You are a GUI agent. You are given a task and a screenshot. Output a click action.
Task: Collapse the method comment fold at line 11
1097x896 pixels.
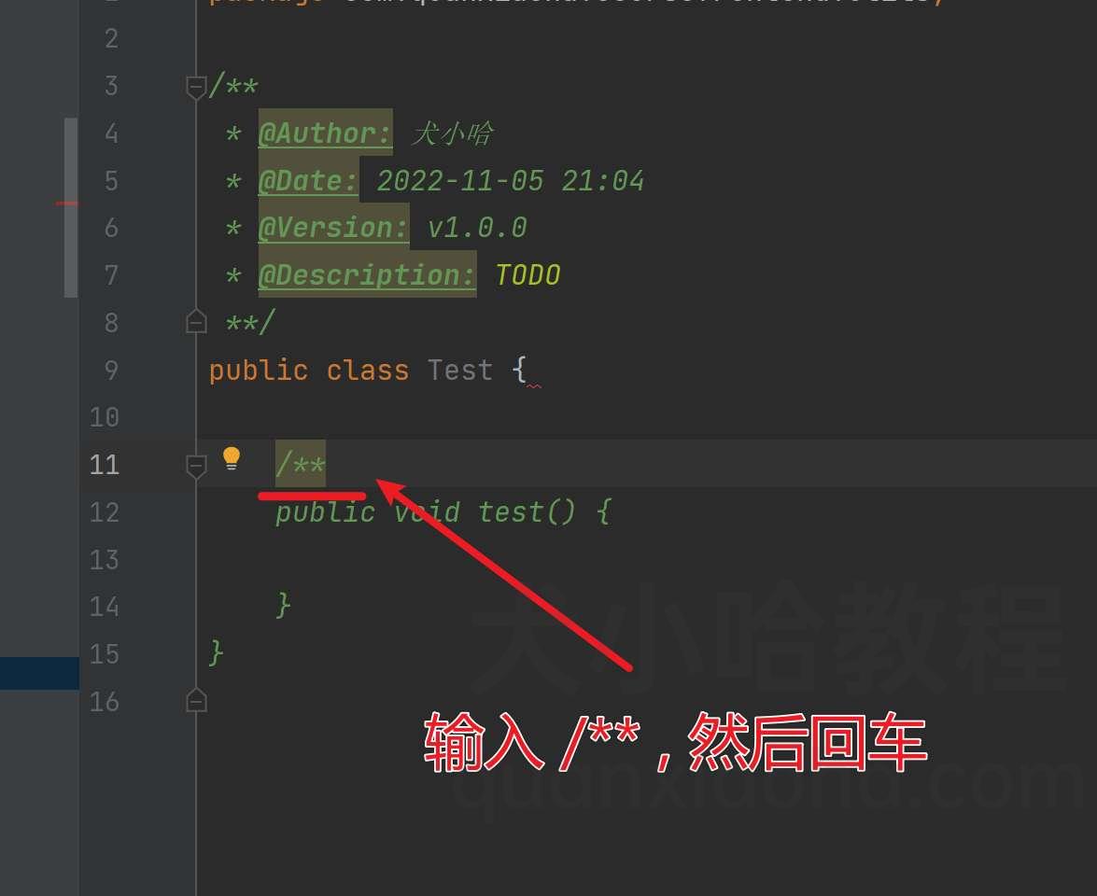pos(196,467)
